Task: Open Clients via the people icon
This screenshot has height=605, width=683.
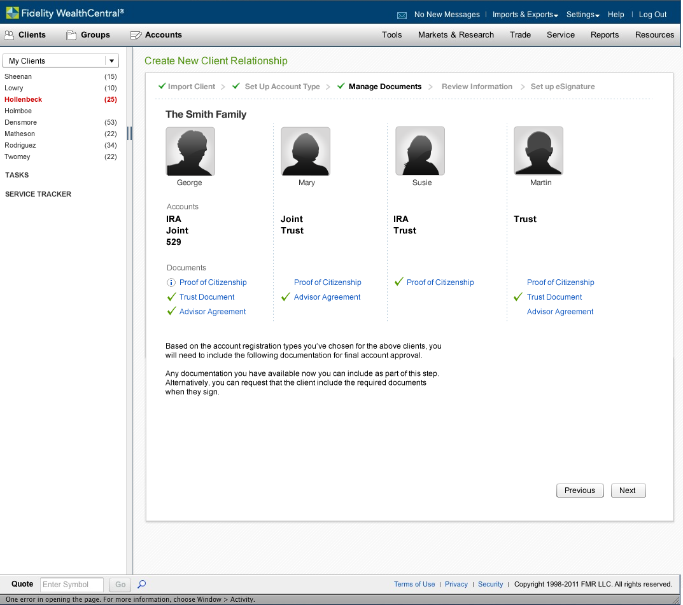Action: click(10, 35)
